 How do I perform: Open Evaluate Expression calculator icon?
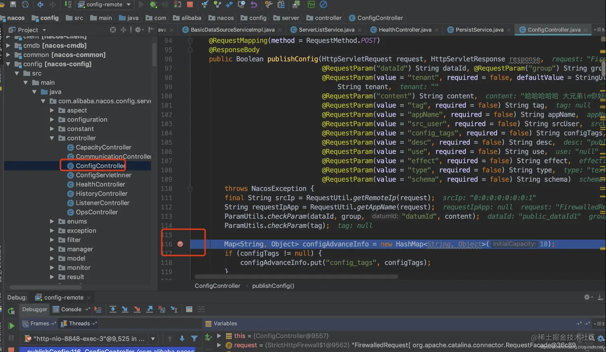click(189, 309)
